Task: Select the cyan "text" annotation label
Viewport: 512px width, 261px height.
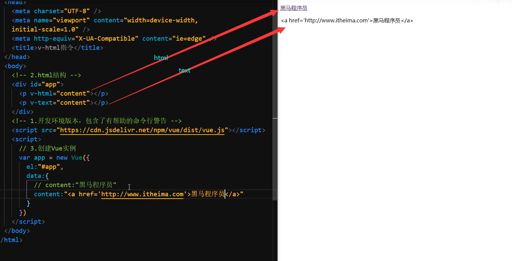Action: click(184, 71)
